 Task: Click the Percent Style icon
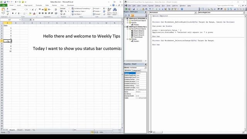(x=66, y=11)
